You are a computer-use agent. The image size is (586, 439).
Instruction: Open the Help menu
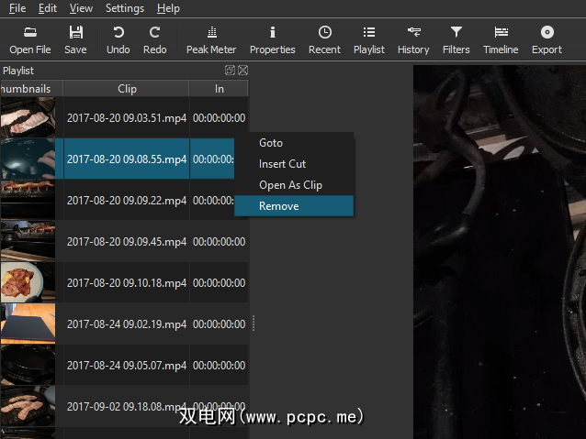coord(168,8)
